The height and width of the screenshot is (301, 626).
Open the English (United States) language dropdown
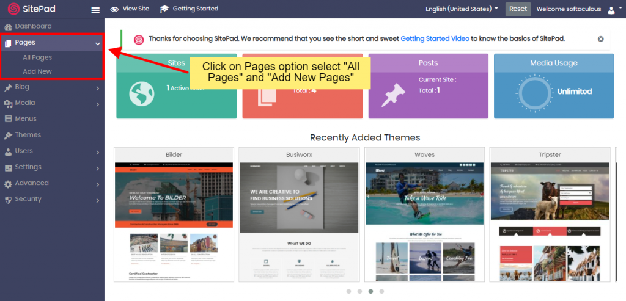[x=462, y=9]
